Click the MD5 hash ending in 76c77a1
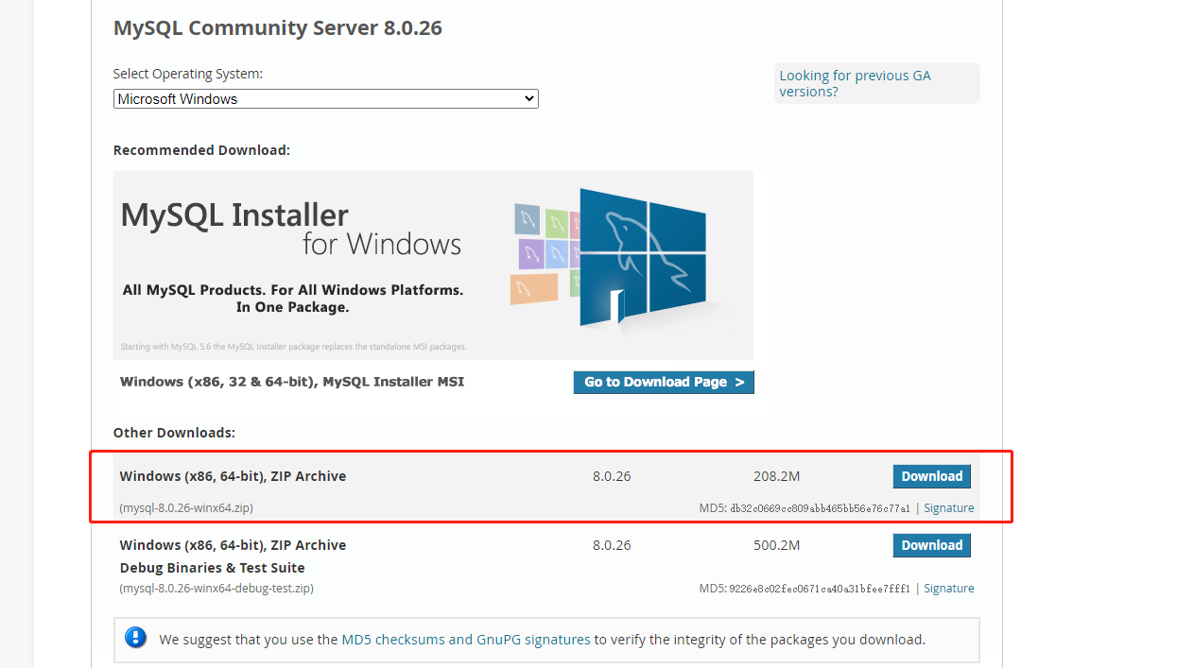Screen dimensions: 1194x668 point(820,508)
